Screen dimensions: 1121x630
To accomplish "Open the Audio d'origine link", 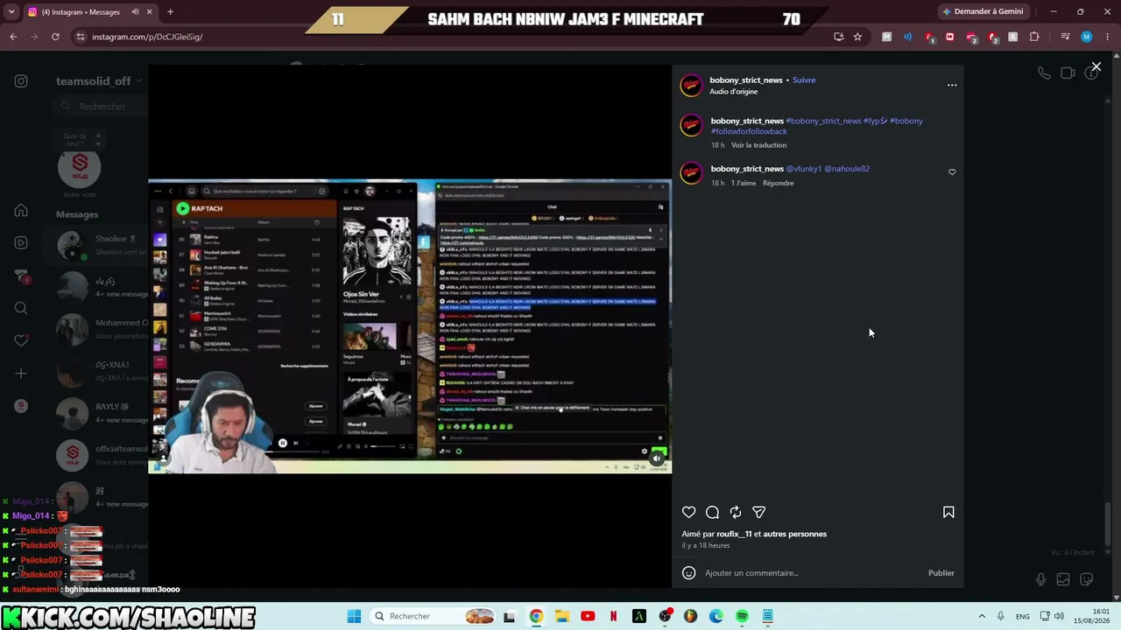I will [x=734, y=92].
